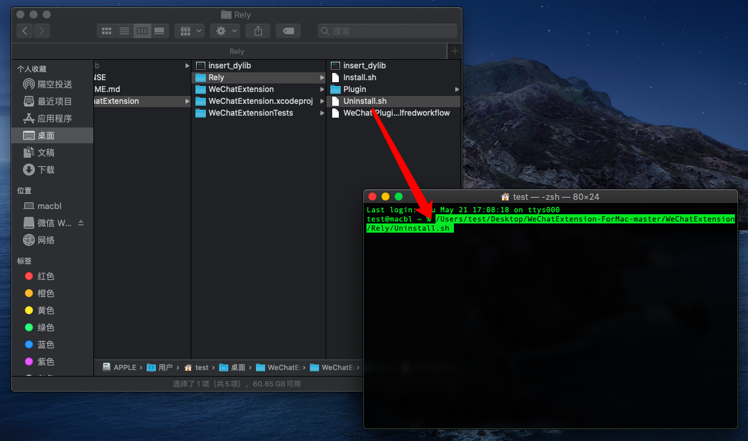
Task: Eject the 微信 W... volume
Action: click(x=81, y=223)
